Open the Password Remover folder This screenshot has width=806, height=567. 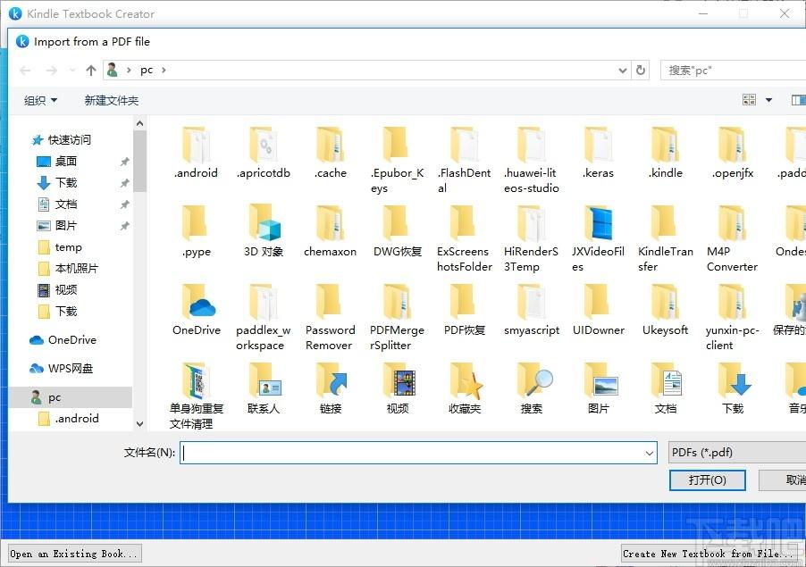(x=330, y=317)
